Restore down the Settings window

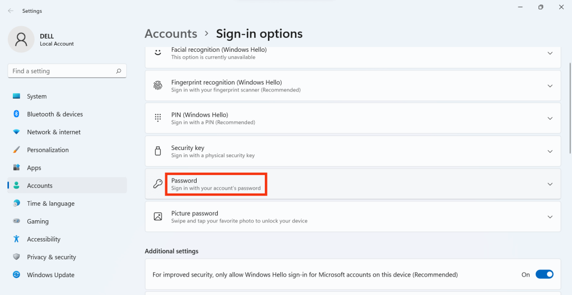(x=541, y=7)
